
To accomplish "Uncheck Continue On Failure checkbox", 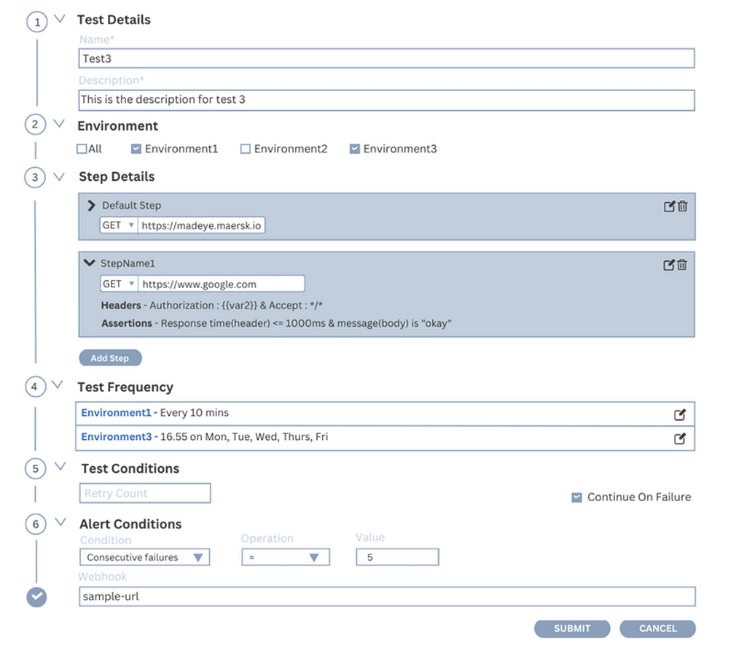I will (x=576, y=498).
